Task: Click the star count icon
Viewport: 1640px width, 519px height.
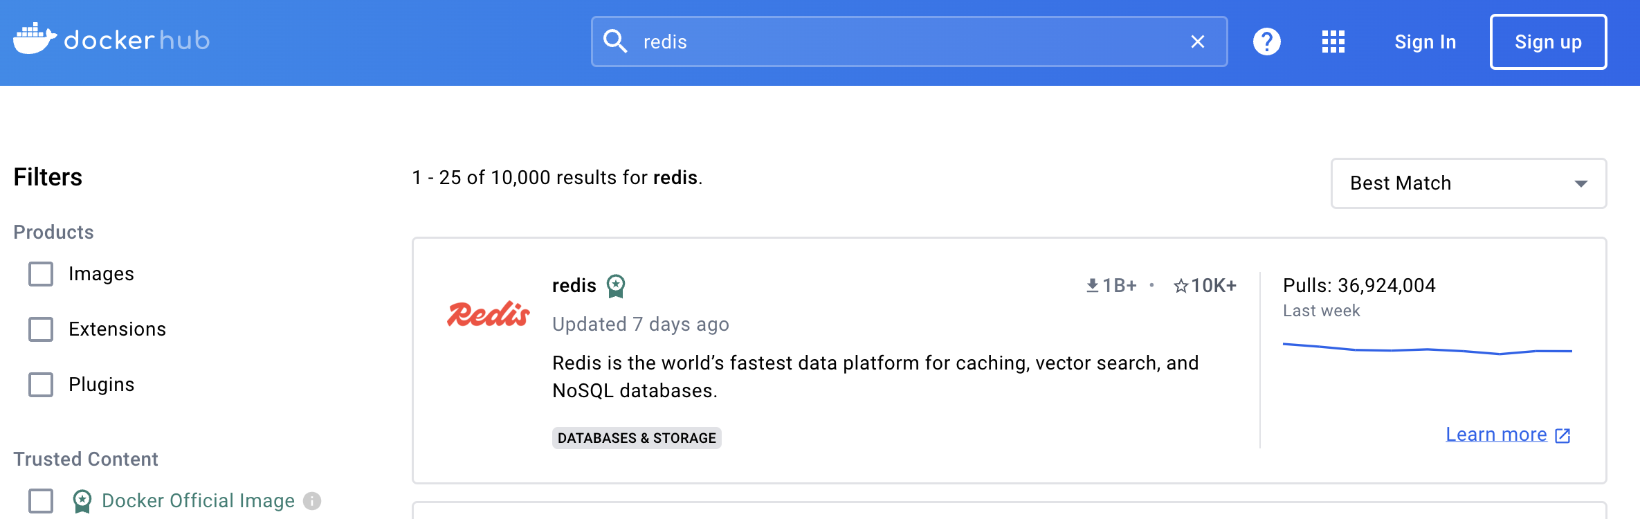Action: click(1181, 286)
